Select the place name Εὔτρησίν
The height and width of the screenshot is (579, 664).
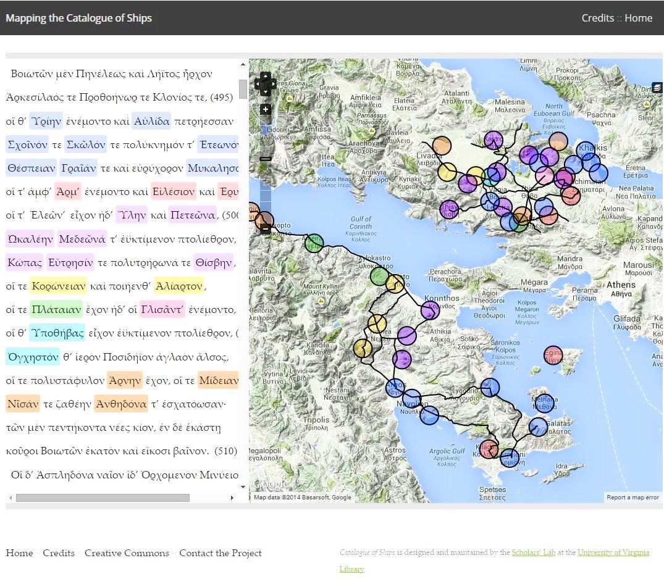click(x=70, y=263)
